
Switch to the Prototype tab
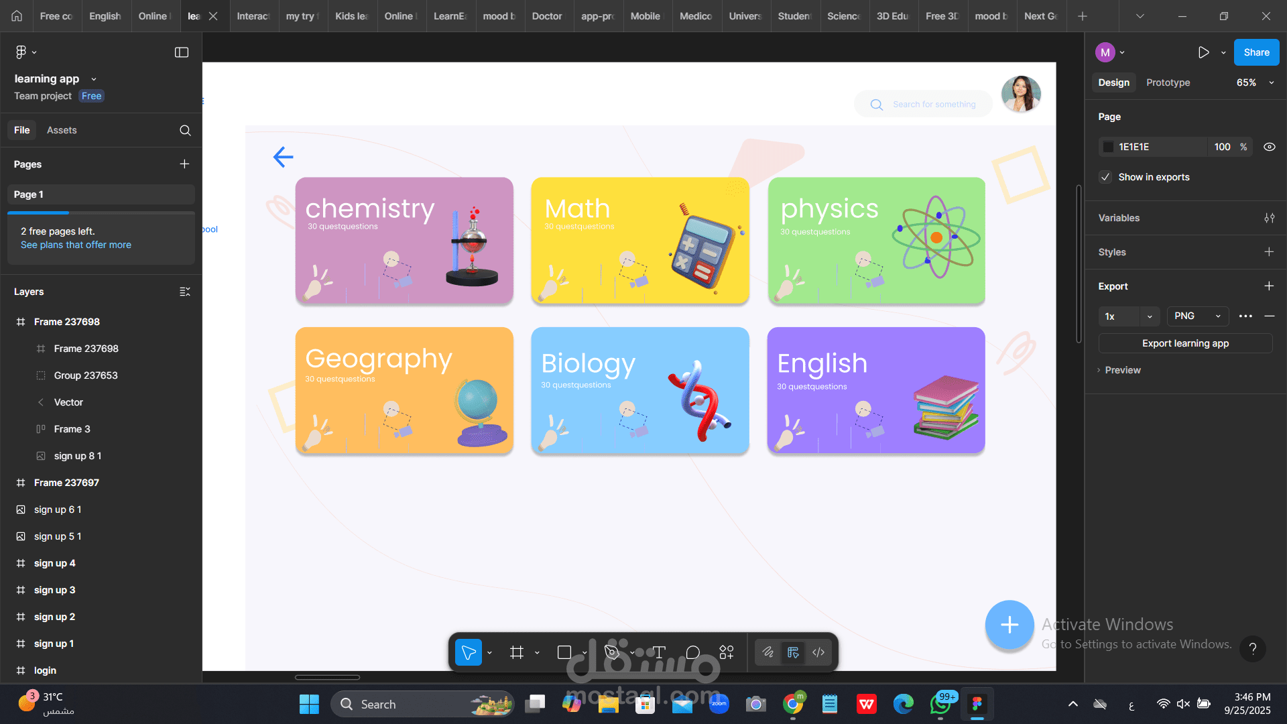click(1168, 82)
